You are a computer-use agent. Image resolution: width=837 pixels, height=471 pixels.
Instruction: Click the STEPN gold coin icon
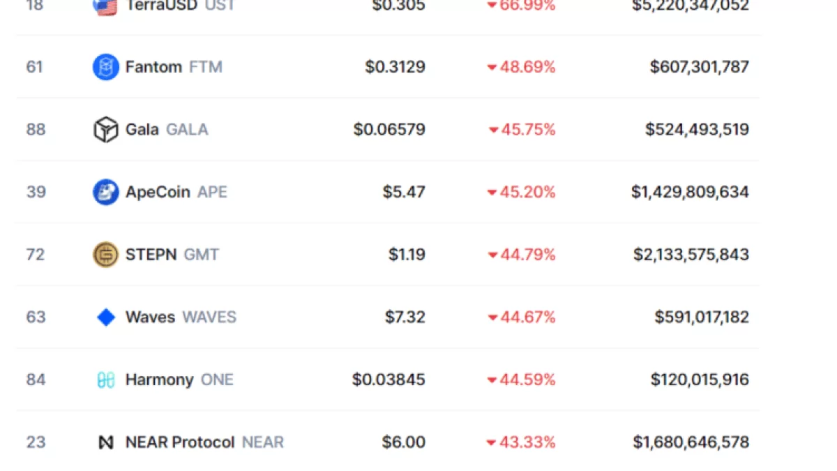tap(105, 255)
